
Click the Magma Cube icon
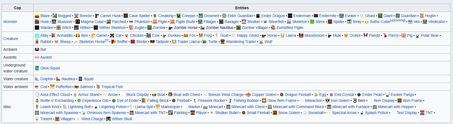[x=77, y=22]
